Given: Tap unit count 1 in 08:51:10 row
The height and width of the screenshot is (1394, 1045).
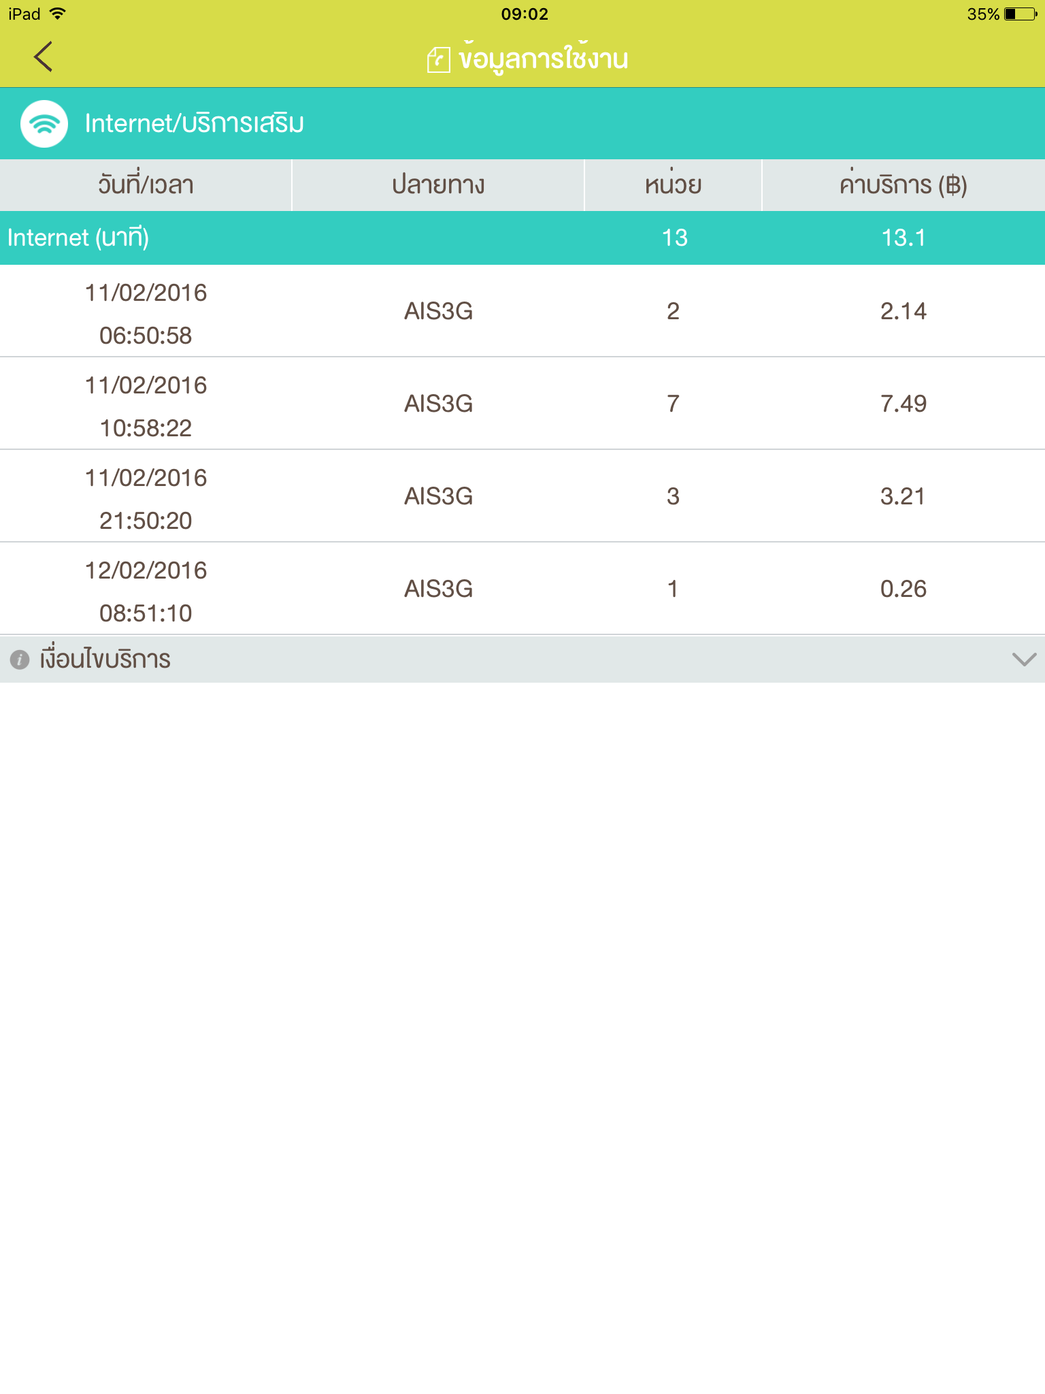Looking at the screenshot, I should point(673,589).
